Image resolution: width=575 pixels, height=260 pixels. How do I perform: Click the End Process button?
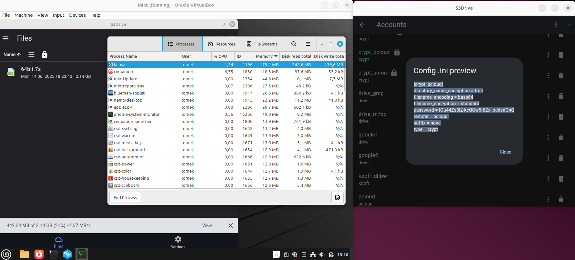coord(125,197)
